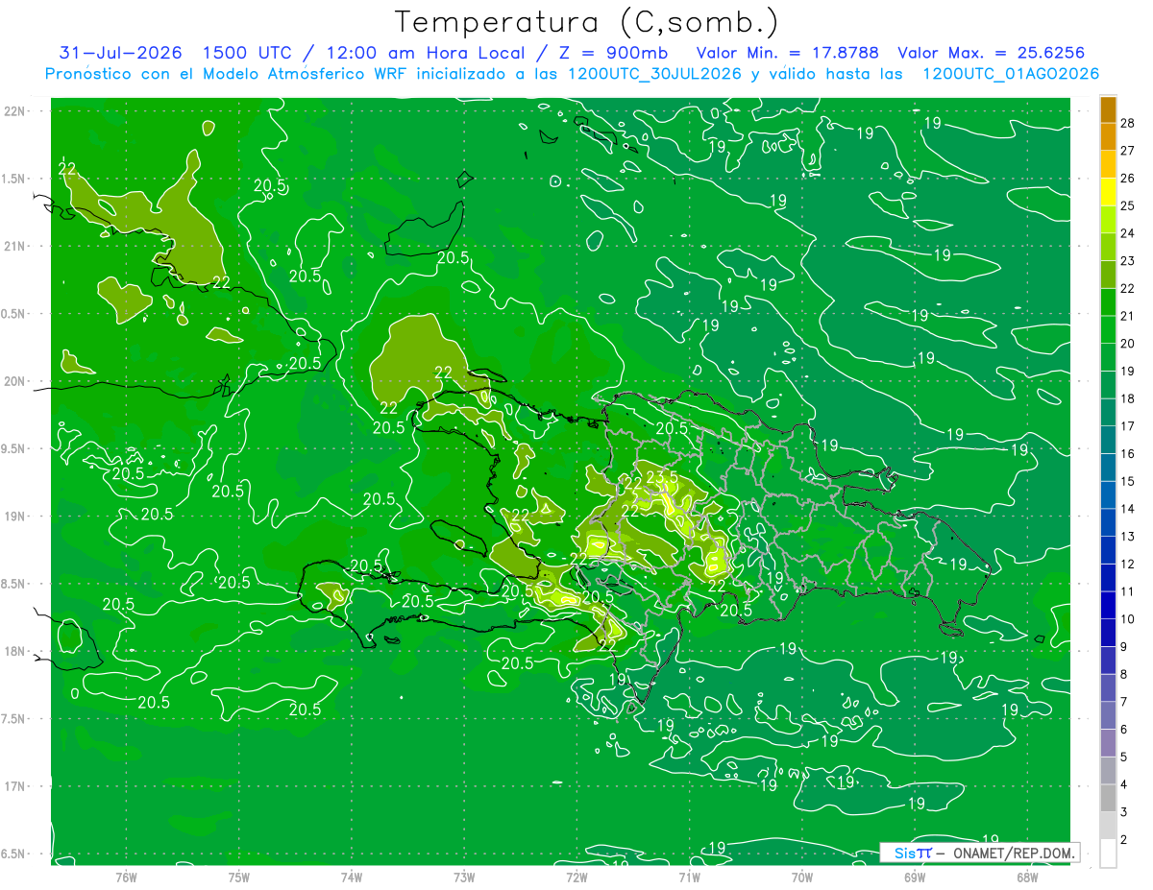Click the brown swatch above legend label 28

tap(1108, 109)
